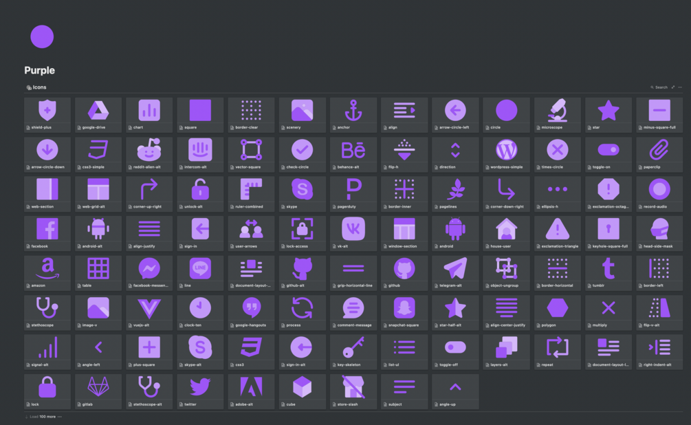Click the paperclip icon card
The width and height of the screenshot is (691, 425).
[659, 154]
